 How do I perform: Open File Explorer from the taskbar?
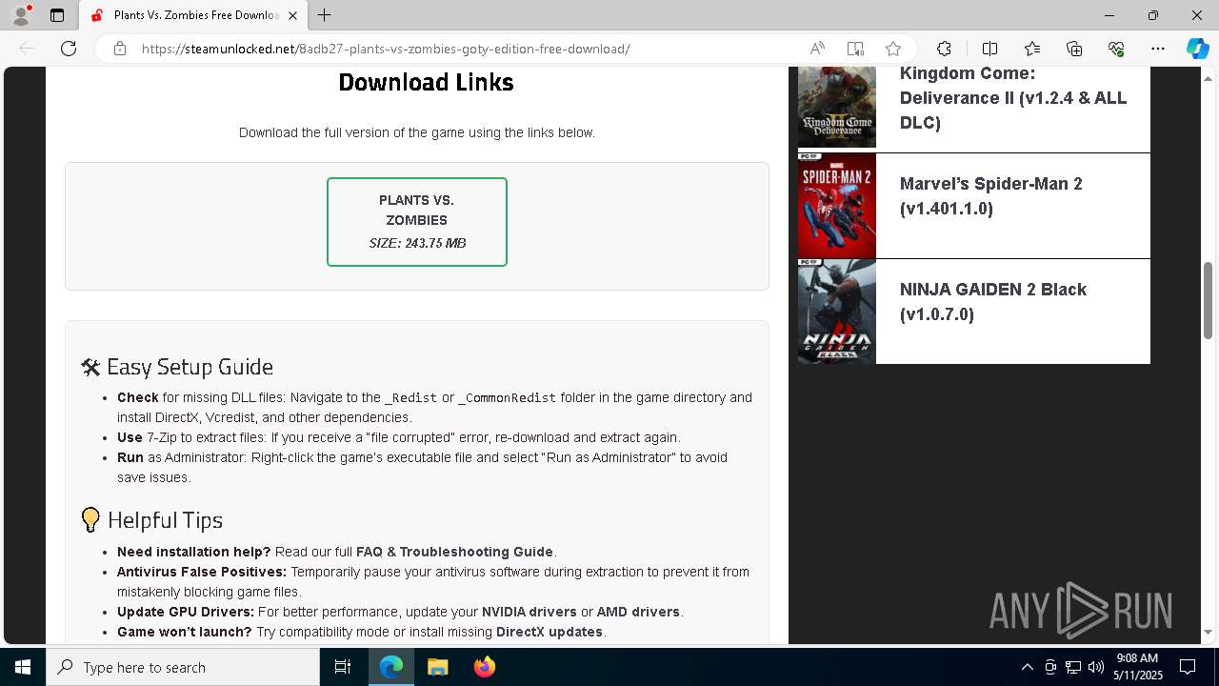coord(437,667)
